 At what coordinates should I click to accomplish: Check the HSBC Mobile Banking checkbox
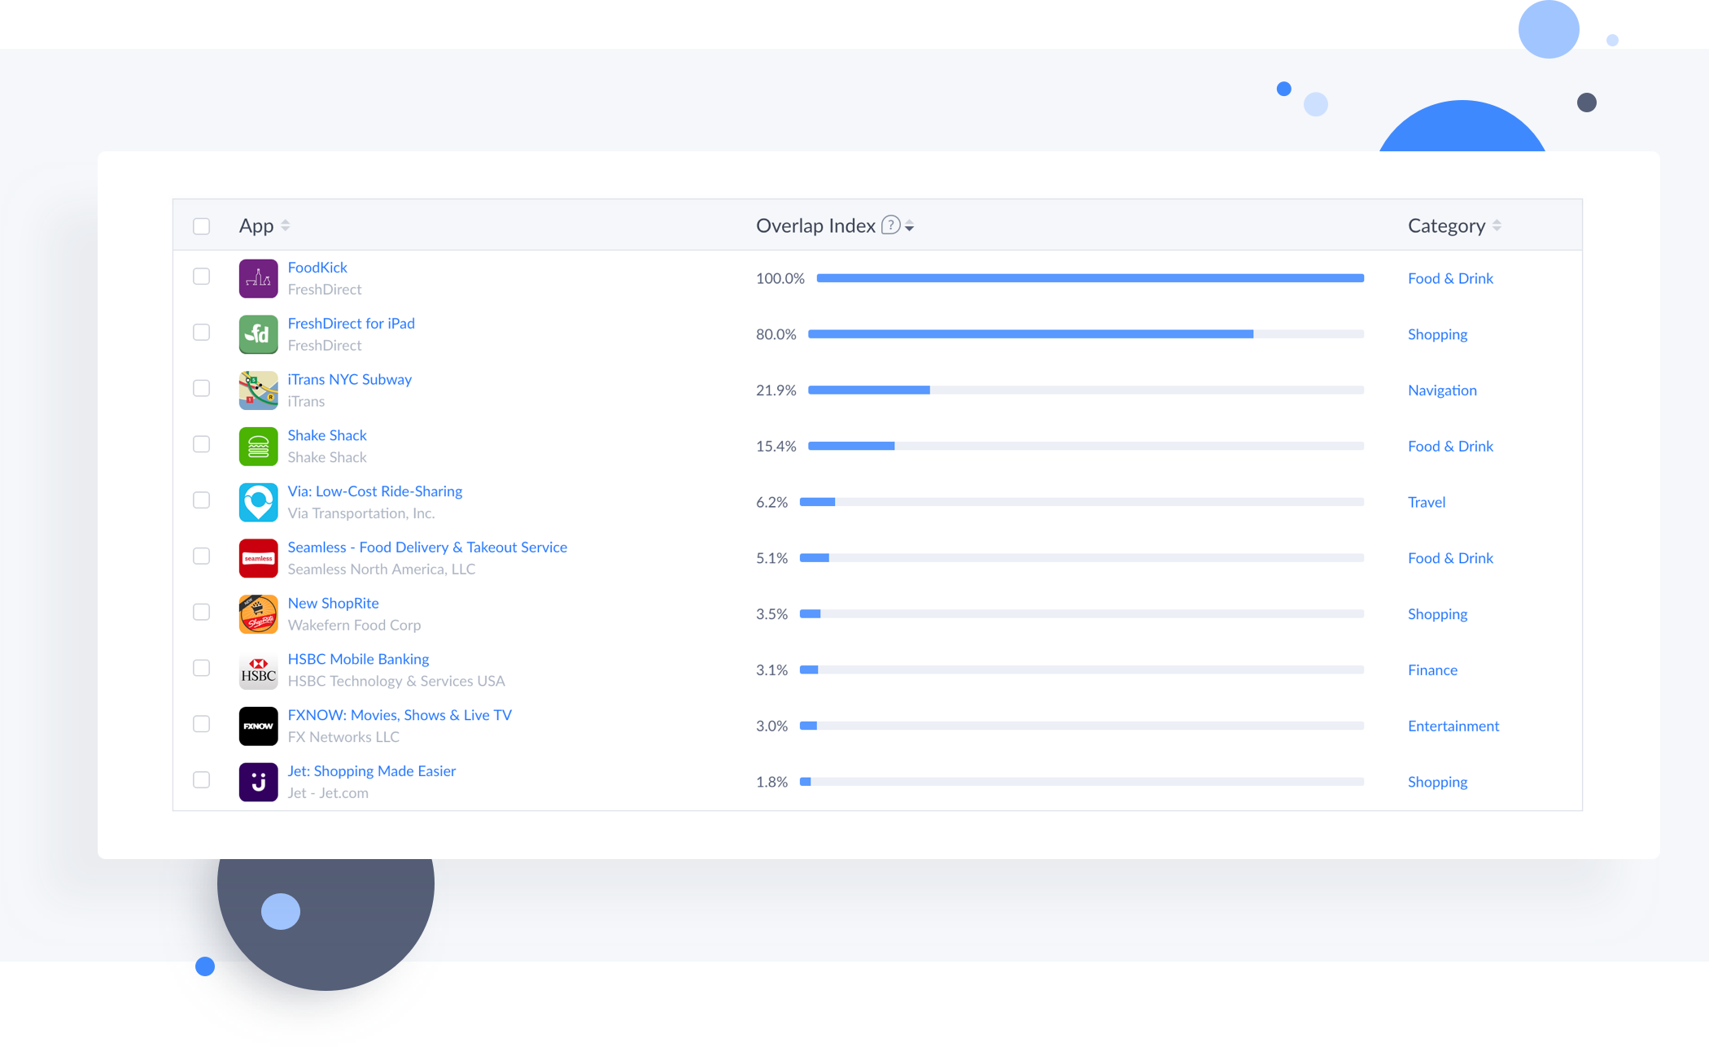[201, 668]
